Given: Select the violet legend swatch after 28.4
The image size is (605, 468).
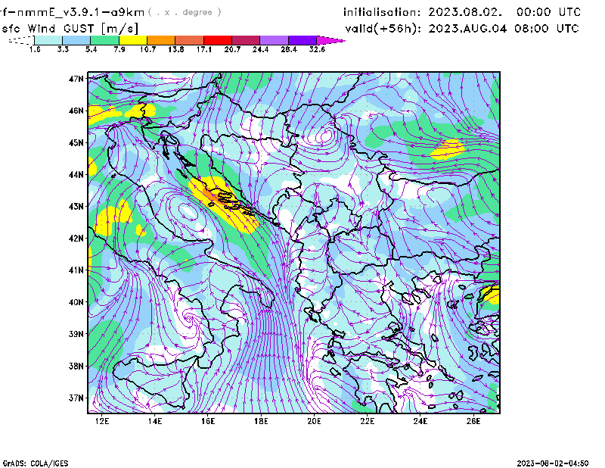Looking at the screenshot, I should [x=302, y=40].
